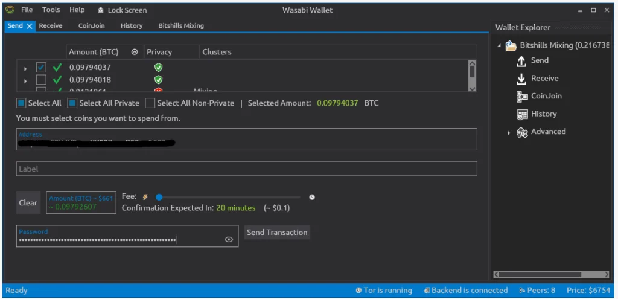Show password using the eye icon
The height and width of the screenshot is (299, 618).
click(x=229, y=239)
